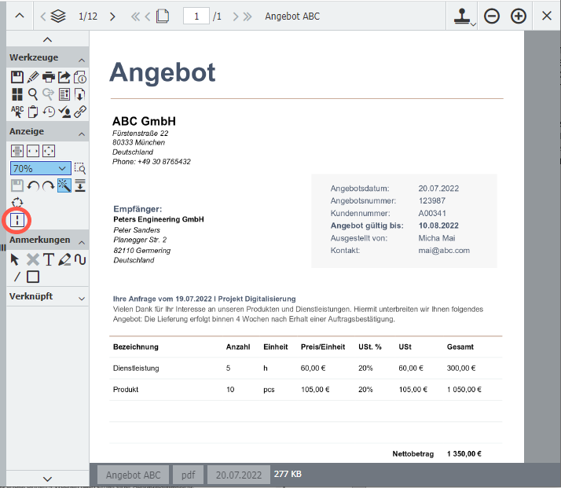Click the printer icon in Werkzeuge
Screen dimensions: 561x488
49,77
